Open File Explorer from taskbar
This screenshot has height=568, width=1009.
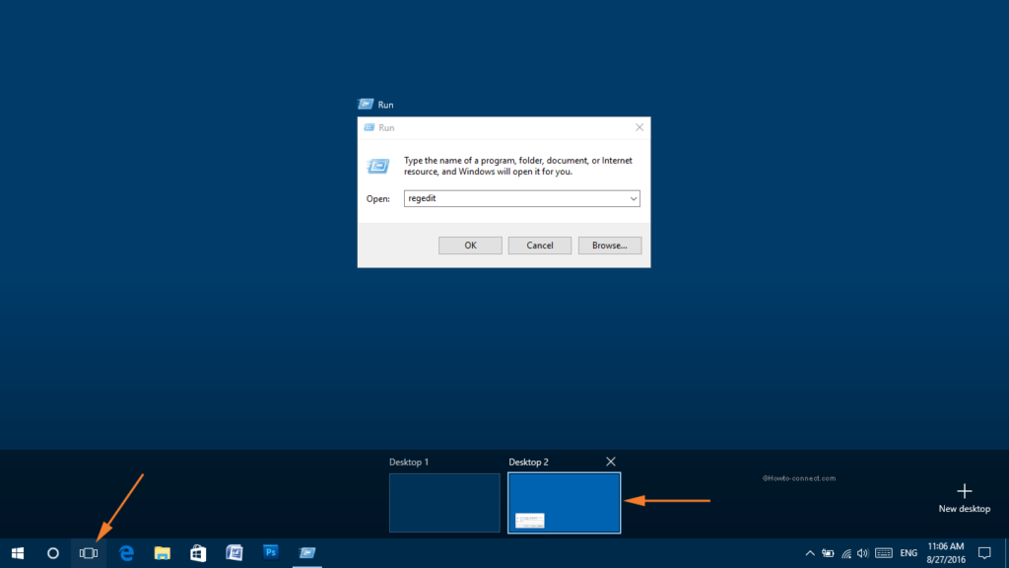163,553
